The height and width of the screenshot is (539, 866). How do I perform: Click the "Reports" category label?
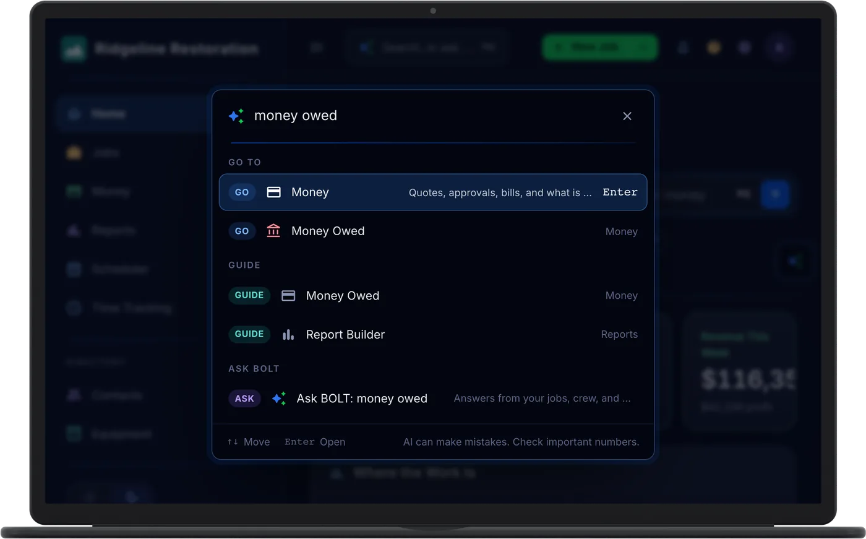[619, 334]
